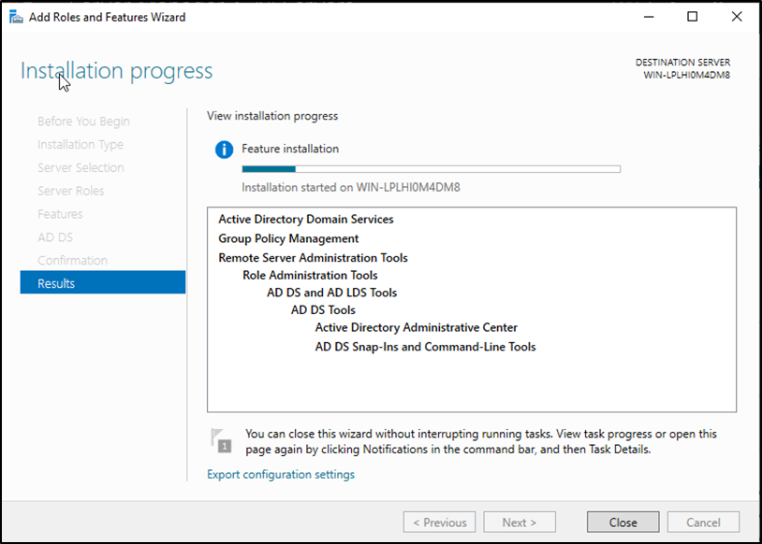Click the notification flag icon

point(220,441)
